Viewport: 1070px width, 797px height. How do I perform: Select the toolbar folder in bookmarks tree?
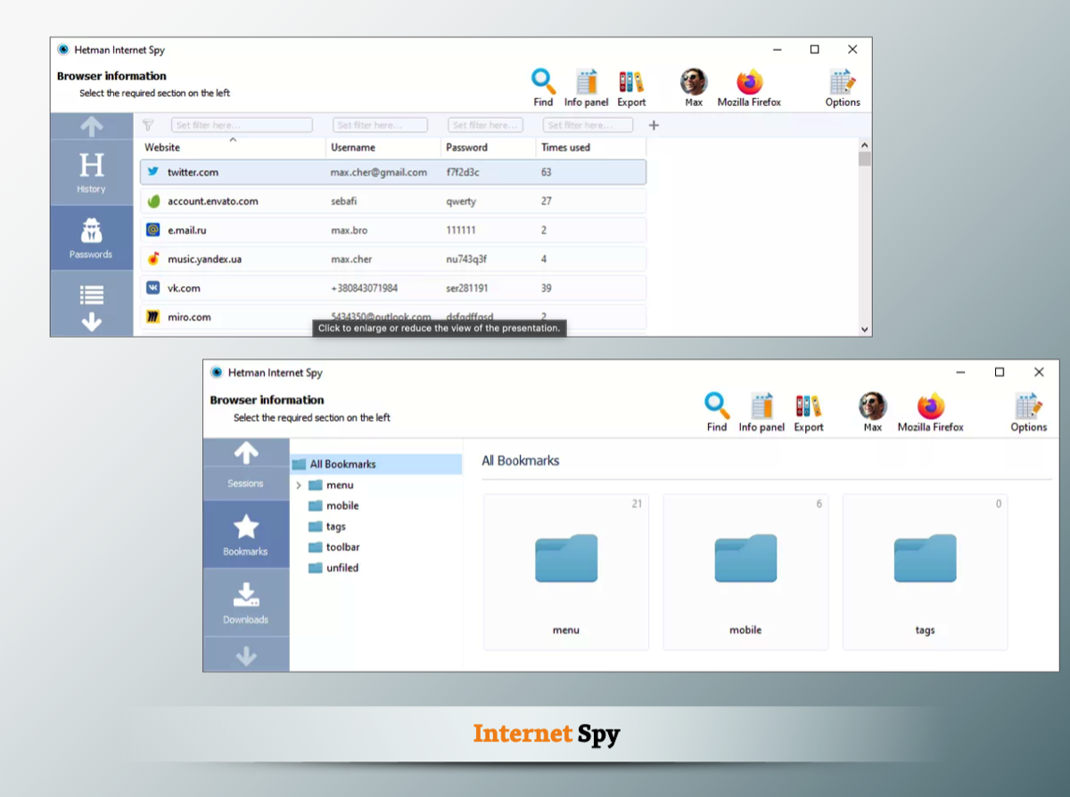coord(342,547)
